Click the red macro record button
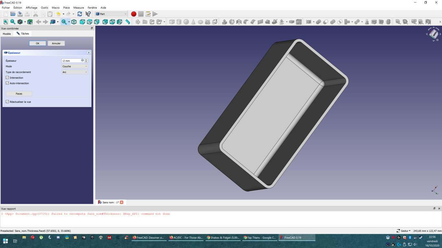 coord(134,14)
